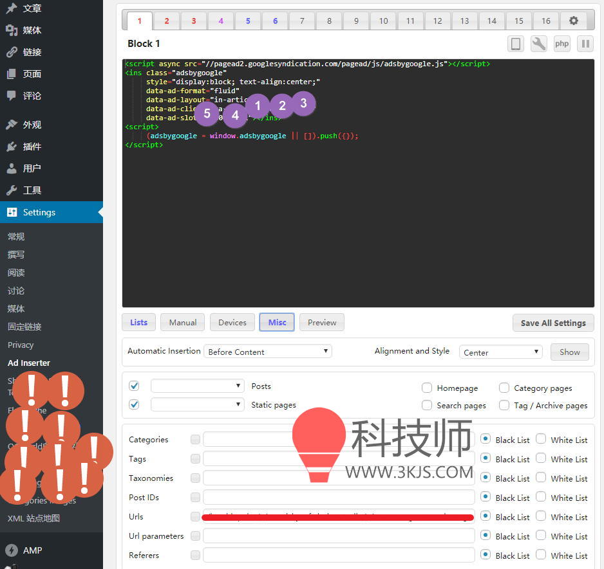Screen dimensions: 604x569
Task: Pause Block 1 with the pause icon
Action: tap(585, 44)
